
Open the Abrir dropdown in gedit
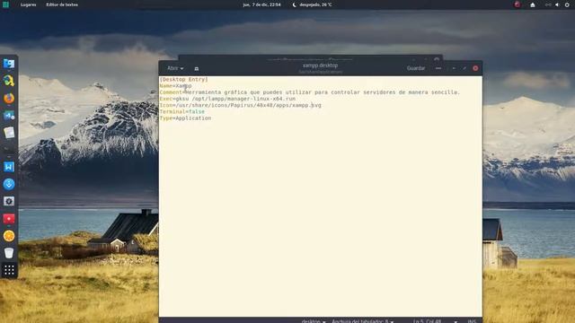pos(175,68)
